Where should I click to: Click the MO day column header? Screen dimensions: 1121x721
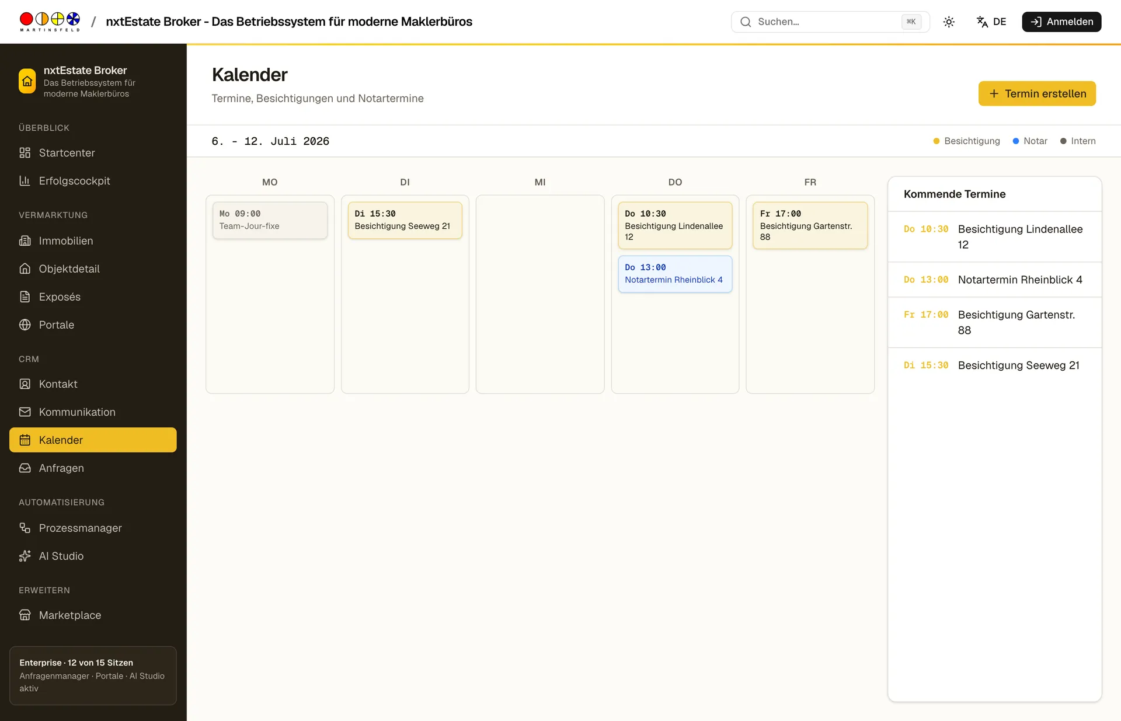(x=270, y=182)
